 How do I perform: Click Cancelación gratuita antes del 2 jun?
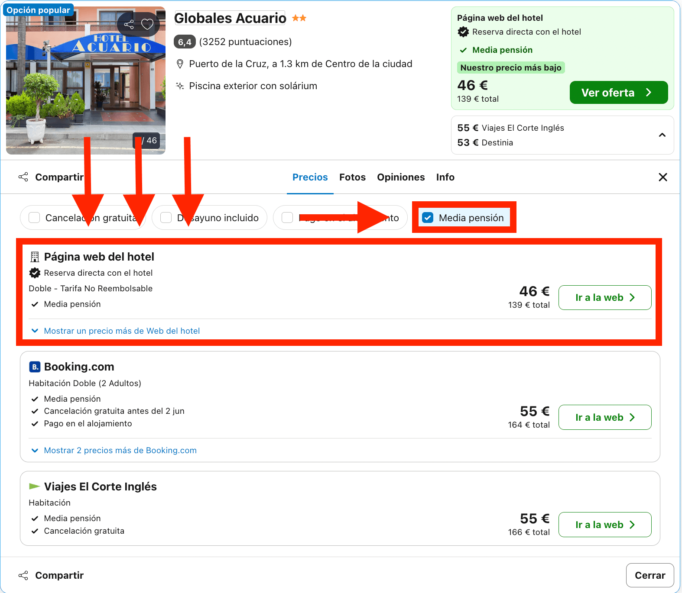tap(114, 411)
